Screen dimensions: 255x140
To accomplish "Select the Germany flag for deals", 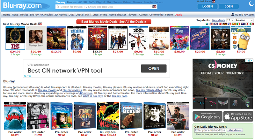I will [225, 24].
